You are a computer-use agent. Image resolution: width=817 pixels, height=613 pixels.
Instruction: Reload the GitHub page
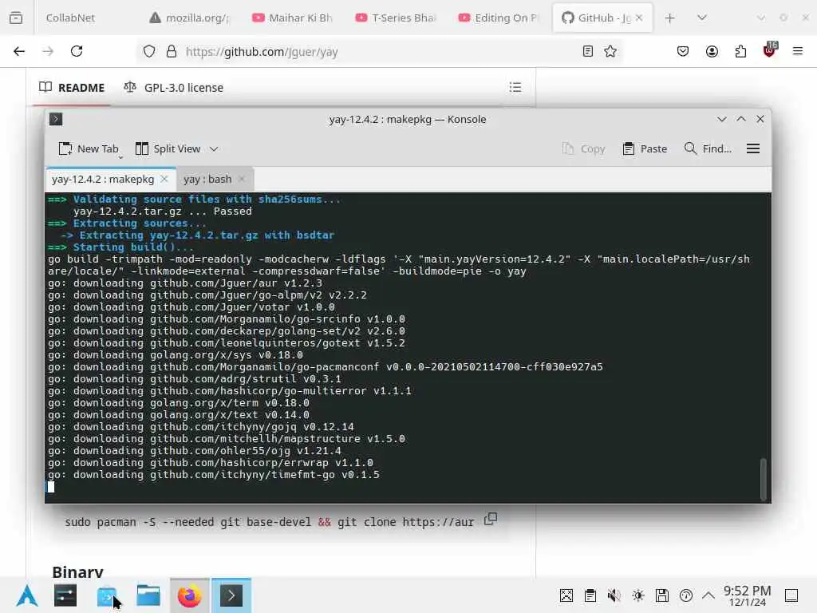point(77,51)
